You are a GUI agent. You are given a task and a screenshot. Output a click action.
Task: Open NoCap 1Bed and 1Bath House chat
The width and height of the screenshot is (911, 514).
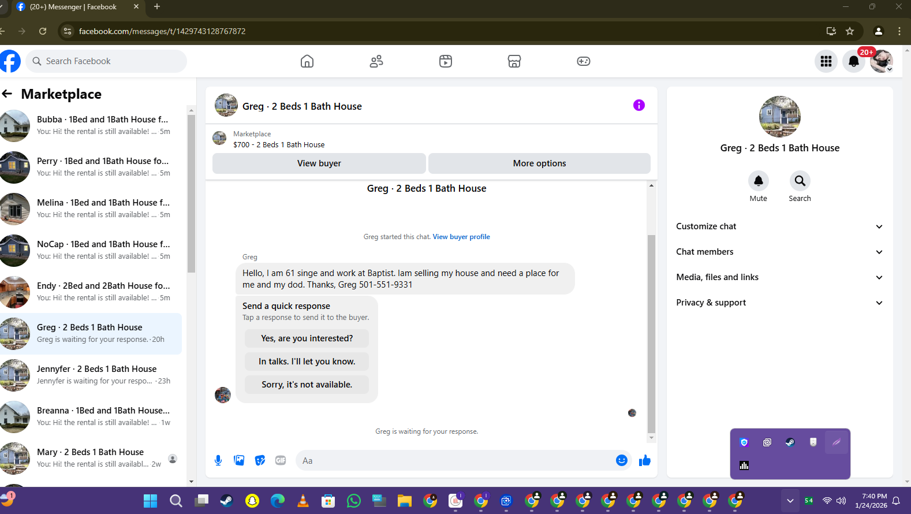tap(91, 251)
